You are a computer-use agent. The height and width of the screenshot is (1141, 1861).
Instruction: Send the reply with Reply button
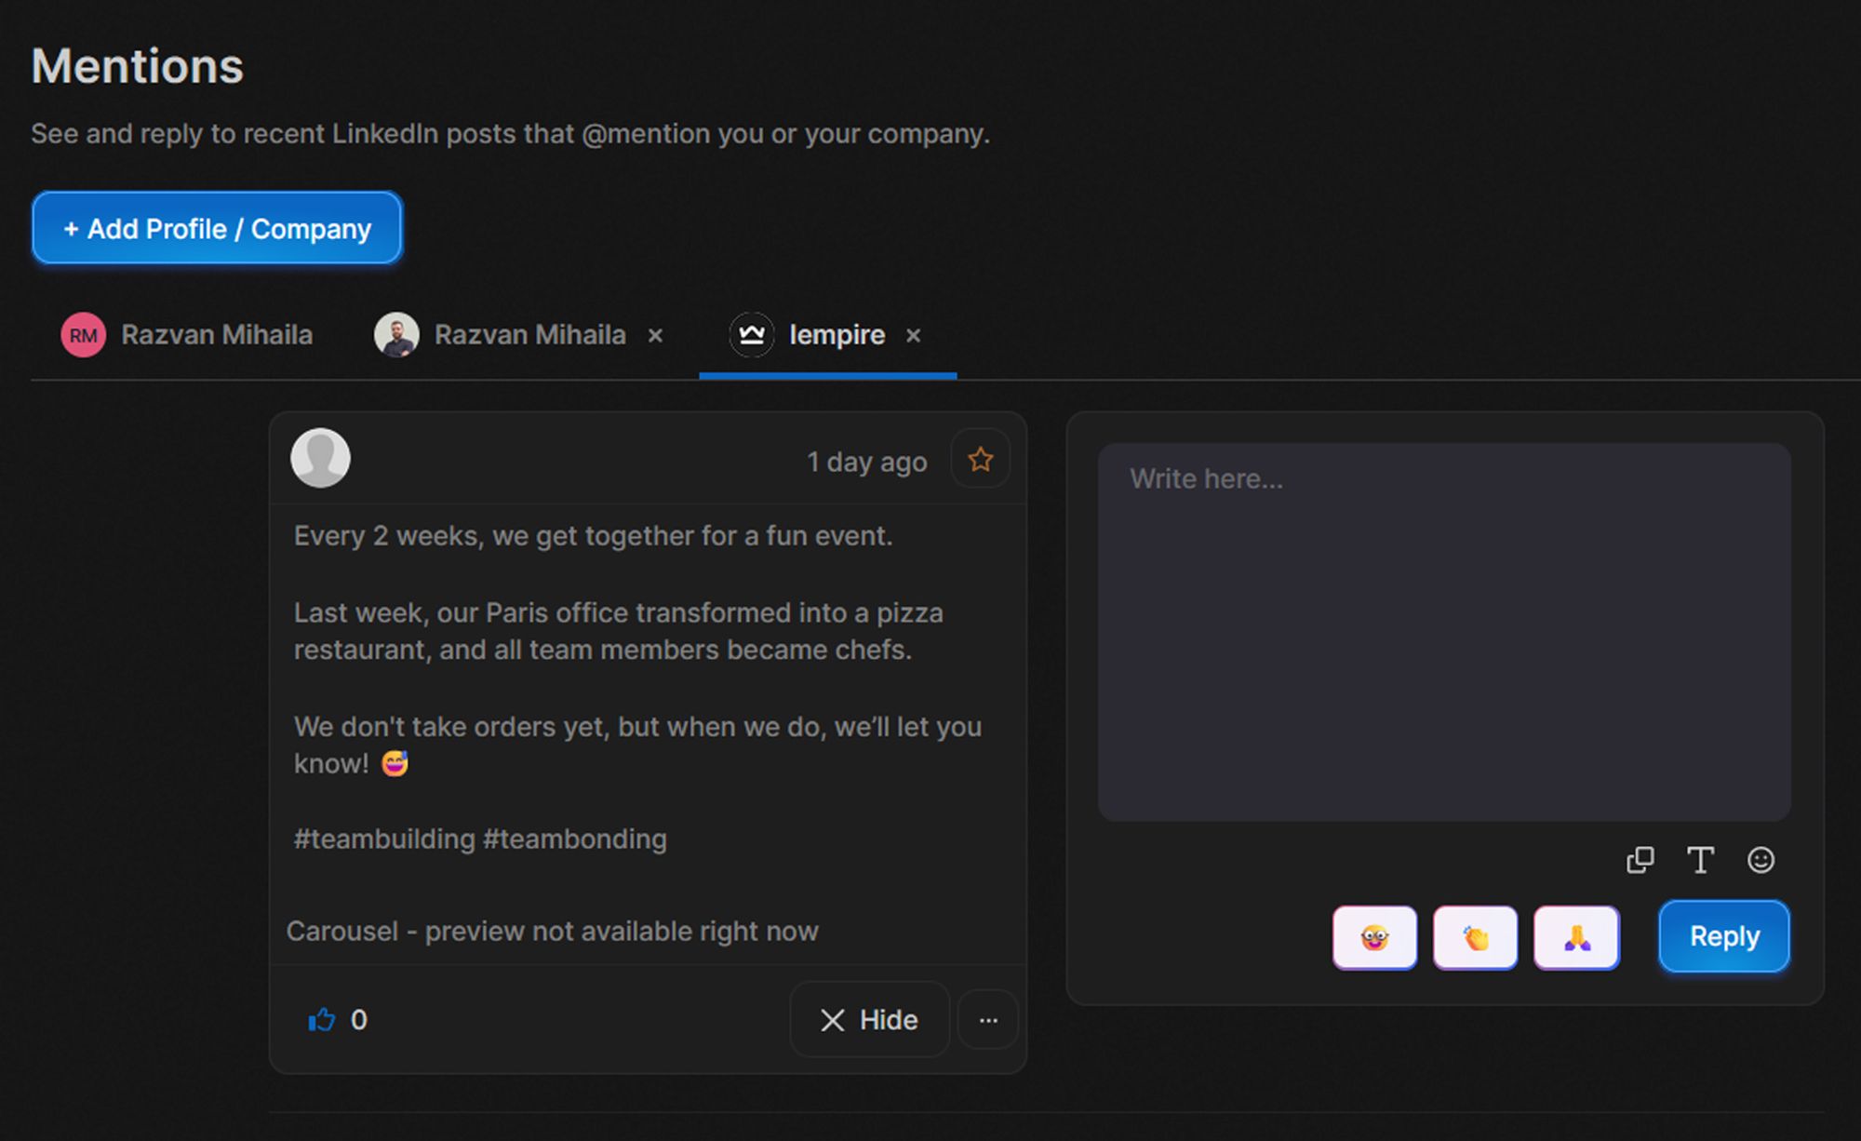[x=1724, y=936]
